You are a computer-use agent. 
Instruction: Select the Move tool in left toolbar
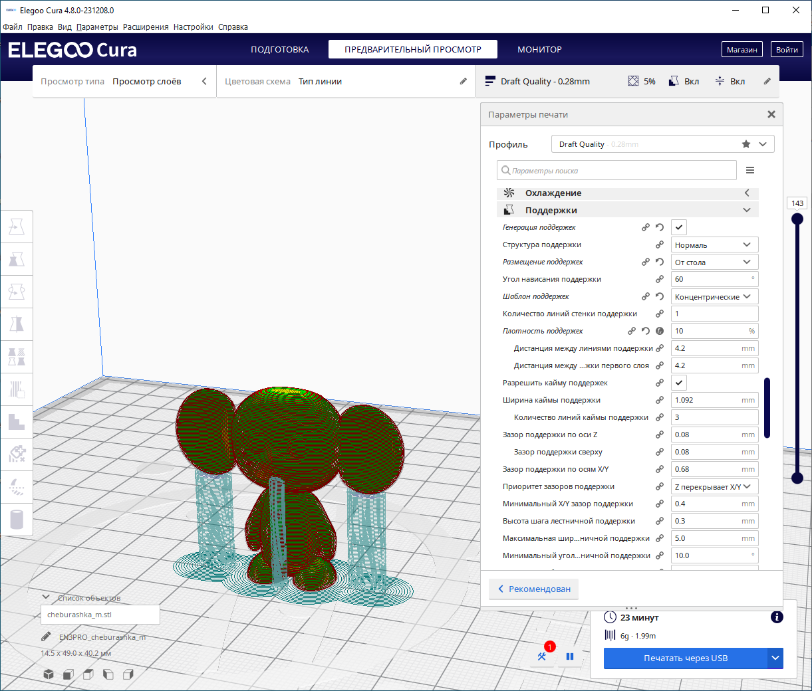coord(17,227)
